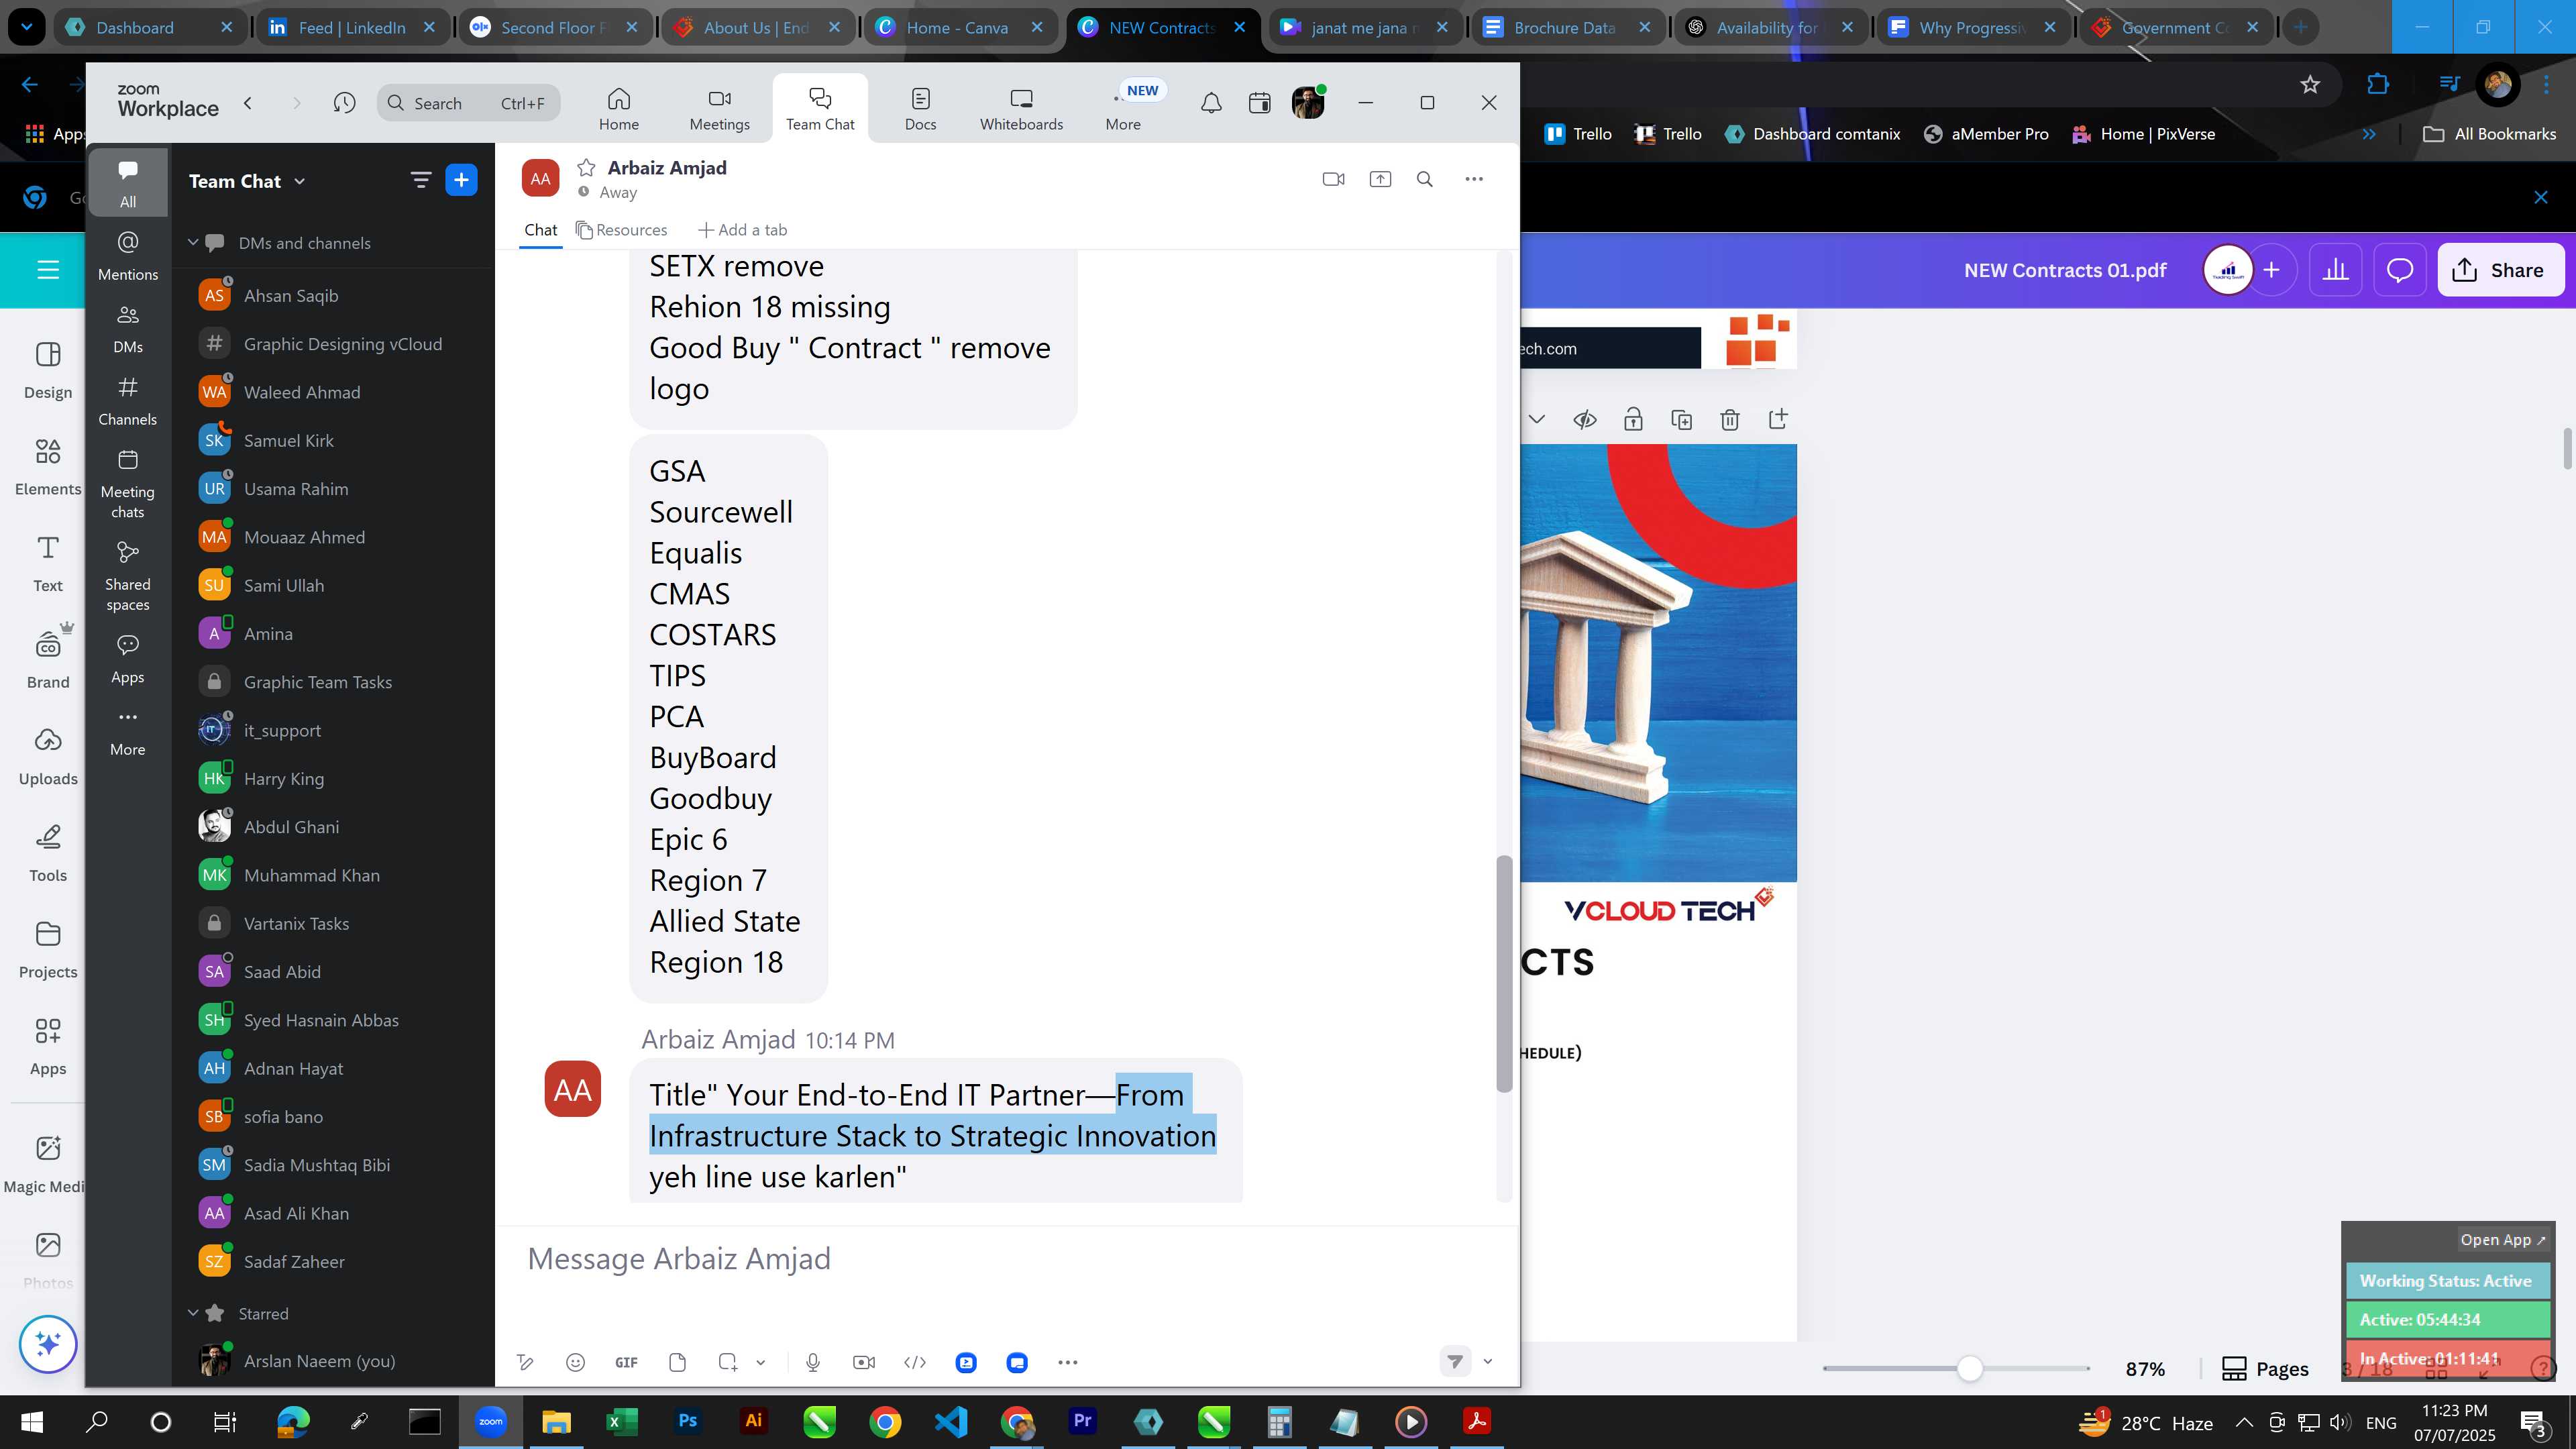Open DMs filter in Zoom sidebar
Image resolution: width=2576 pixels, height=1449 pixels.
point(128,329)
